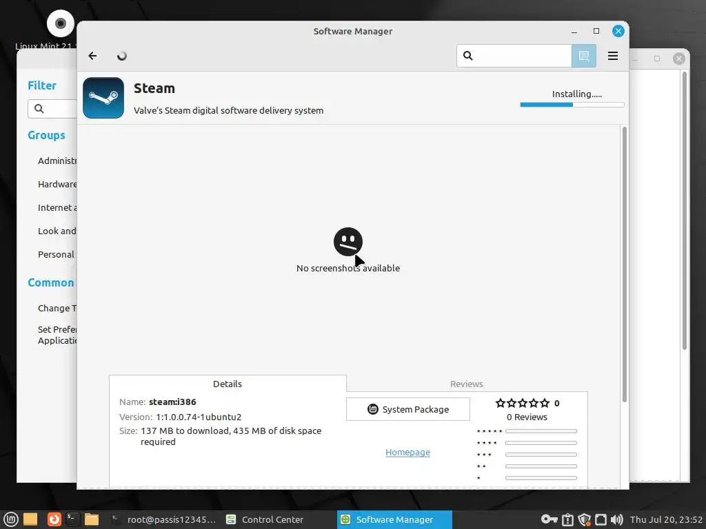
Task: Click the Installing status label
Action: 577,94
